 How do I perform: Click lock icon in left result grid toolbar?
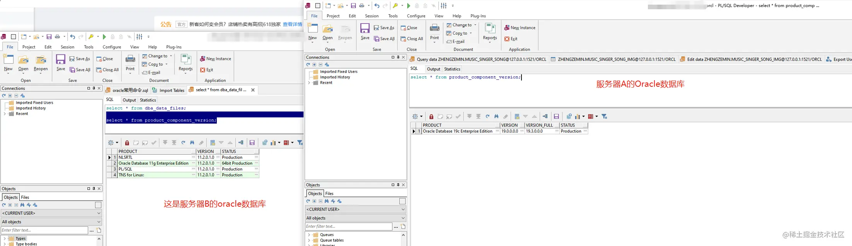tap(127, 143)
